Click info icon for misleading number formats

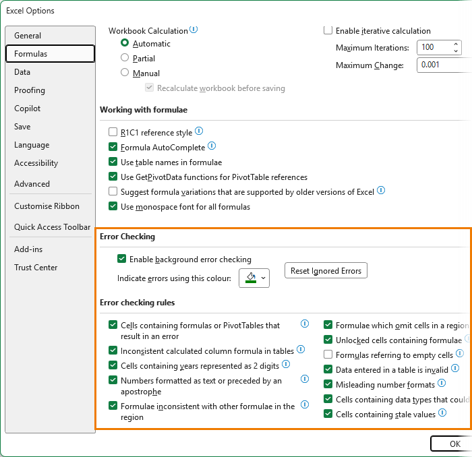tap(442, 383)
